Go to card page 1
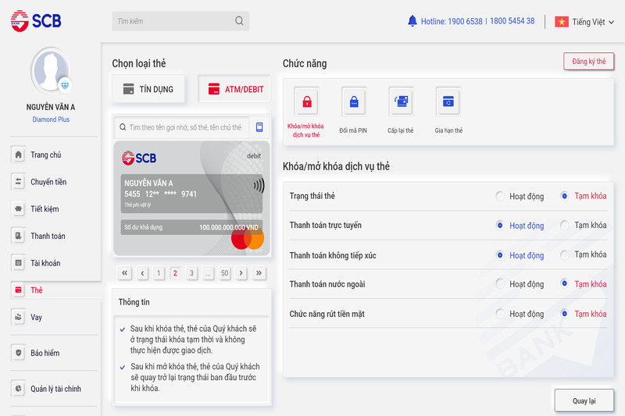The image size is (625, 416). (159, 273)
